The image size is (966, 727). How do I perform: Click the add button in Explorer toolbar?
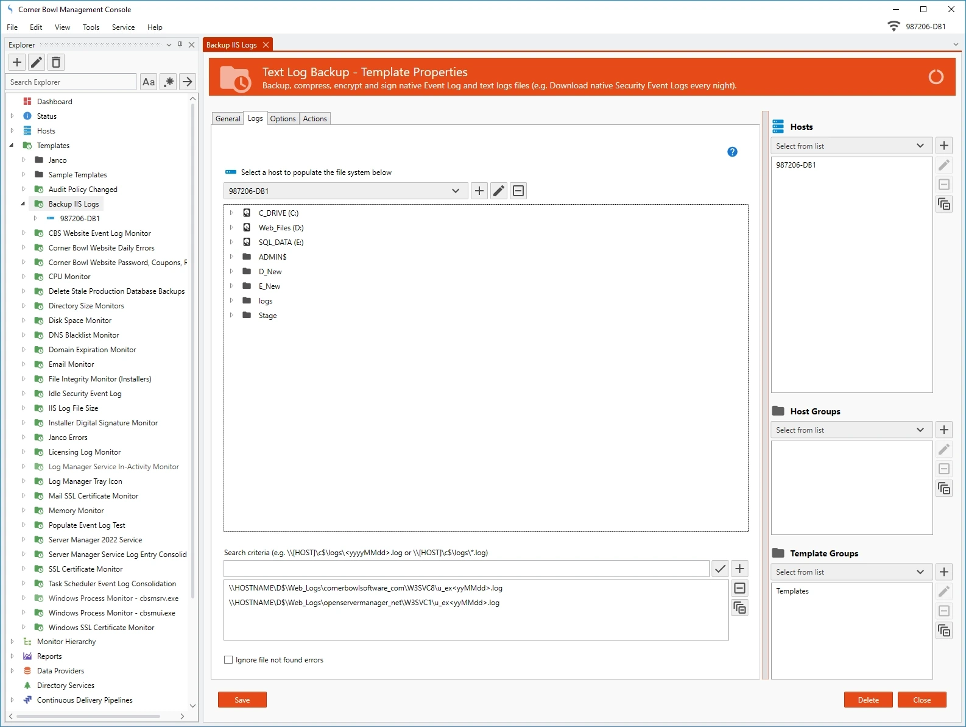click(x=17, y=62)
